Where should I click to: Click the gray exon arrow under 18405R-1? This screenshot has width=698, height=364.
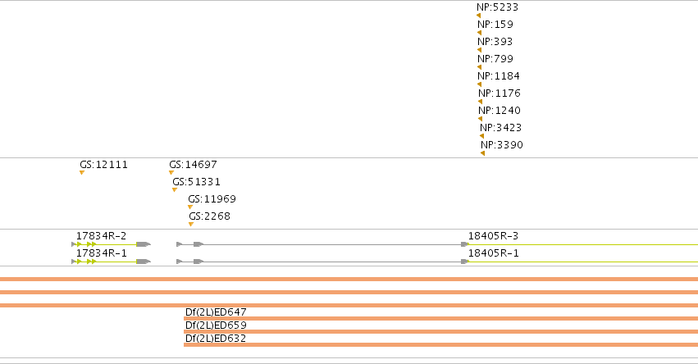[x=465, y=262]
